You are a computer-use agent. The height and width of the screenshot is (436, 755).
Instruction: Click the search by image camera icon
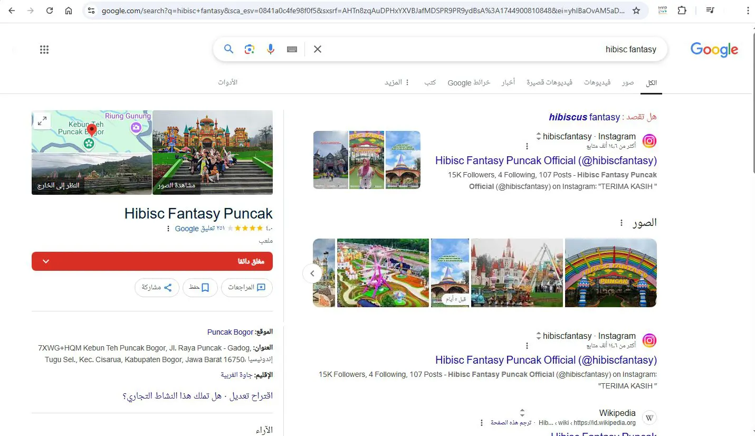[x=250, y=49]
